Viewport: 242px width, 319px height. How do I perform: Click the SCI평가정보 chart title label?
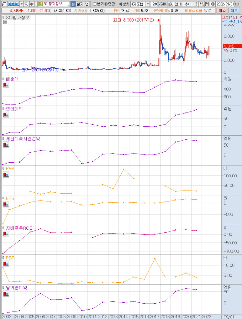click(x=18, y=18)
